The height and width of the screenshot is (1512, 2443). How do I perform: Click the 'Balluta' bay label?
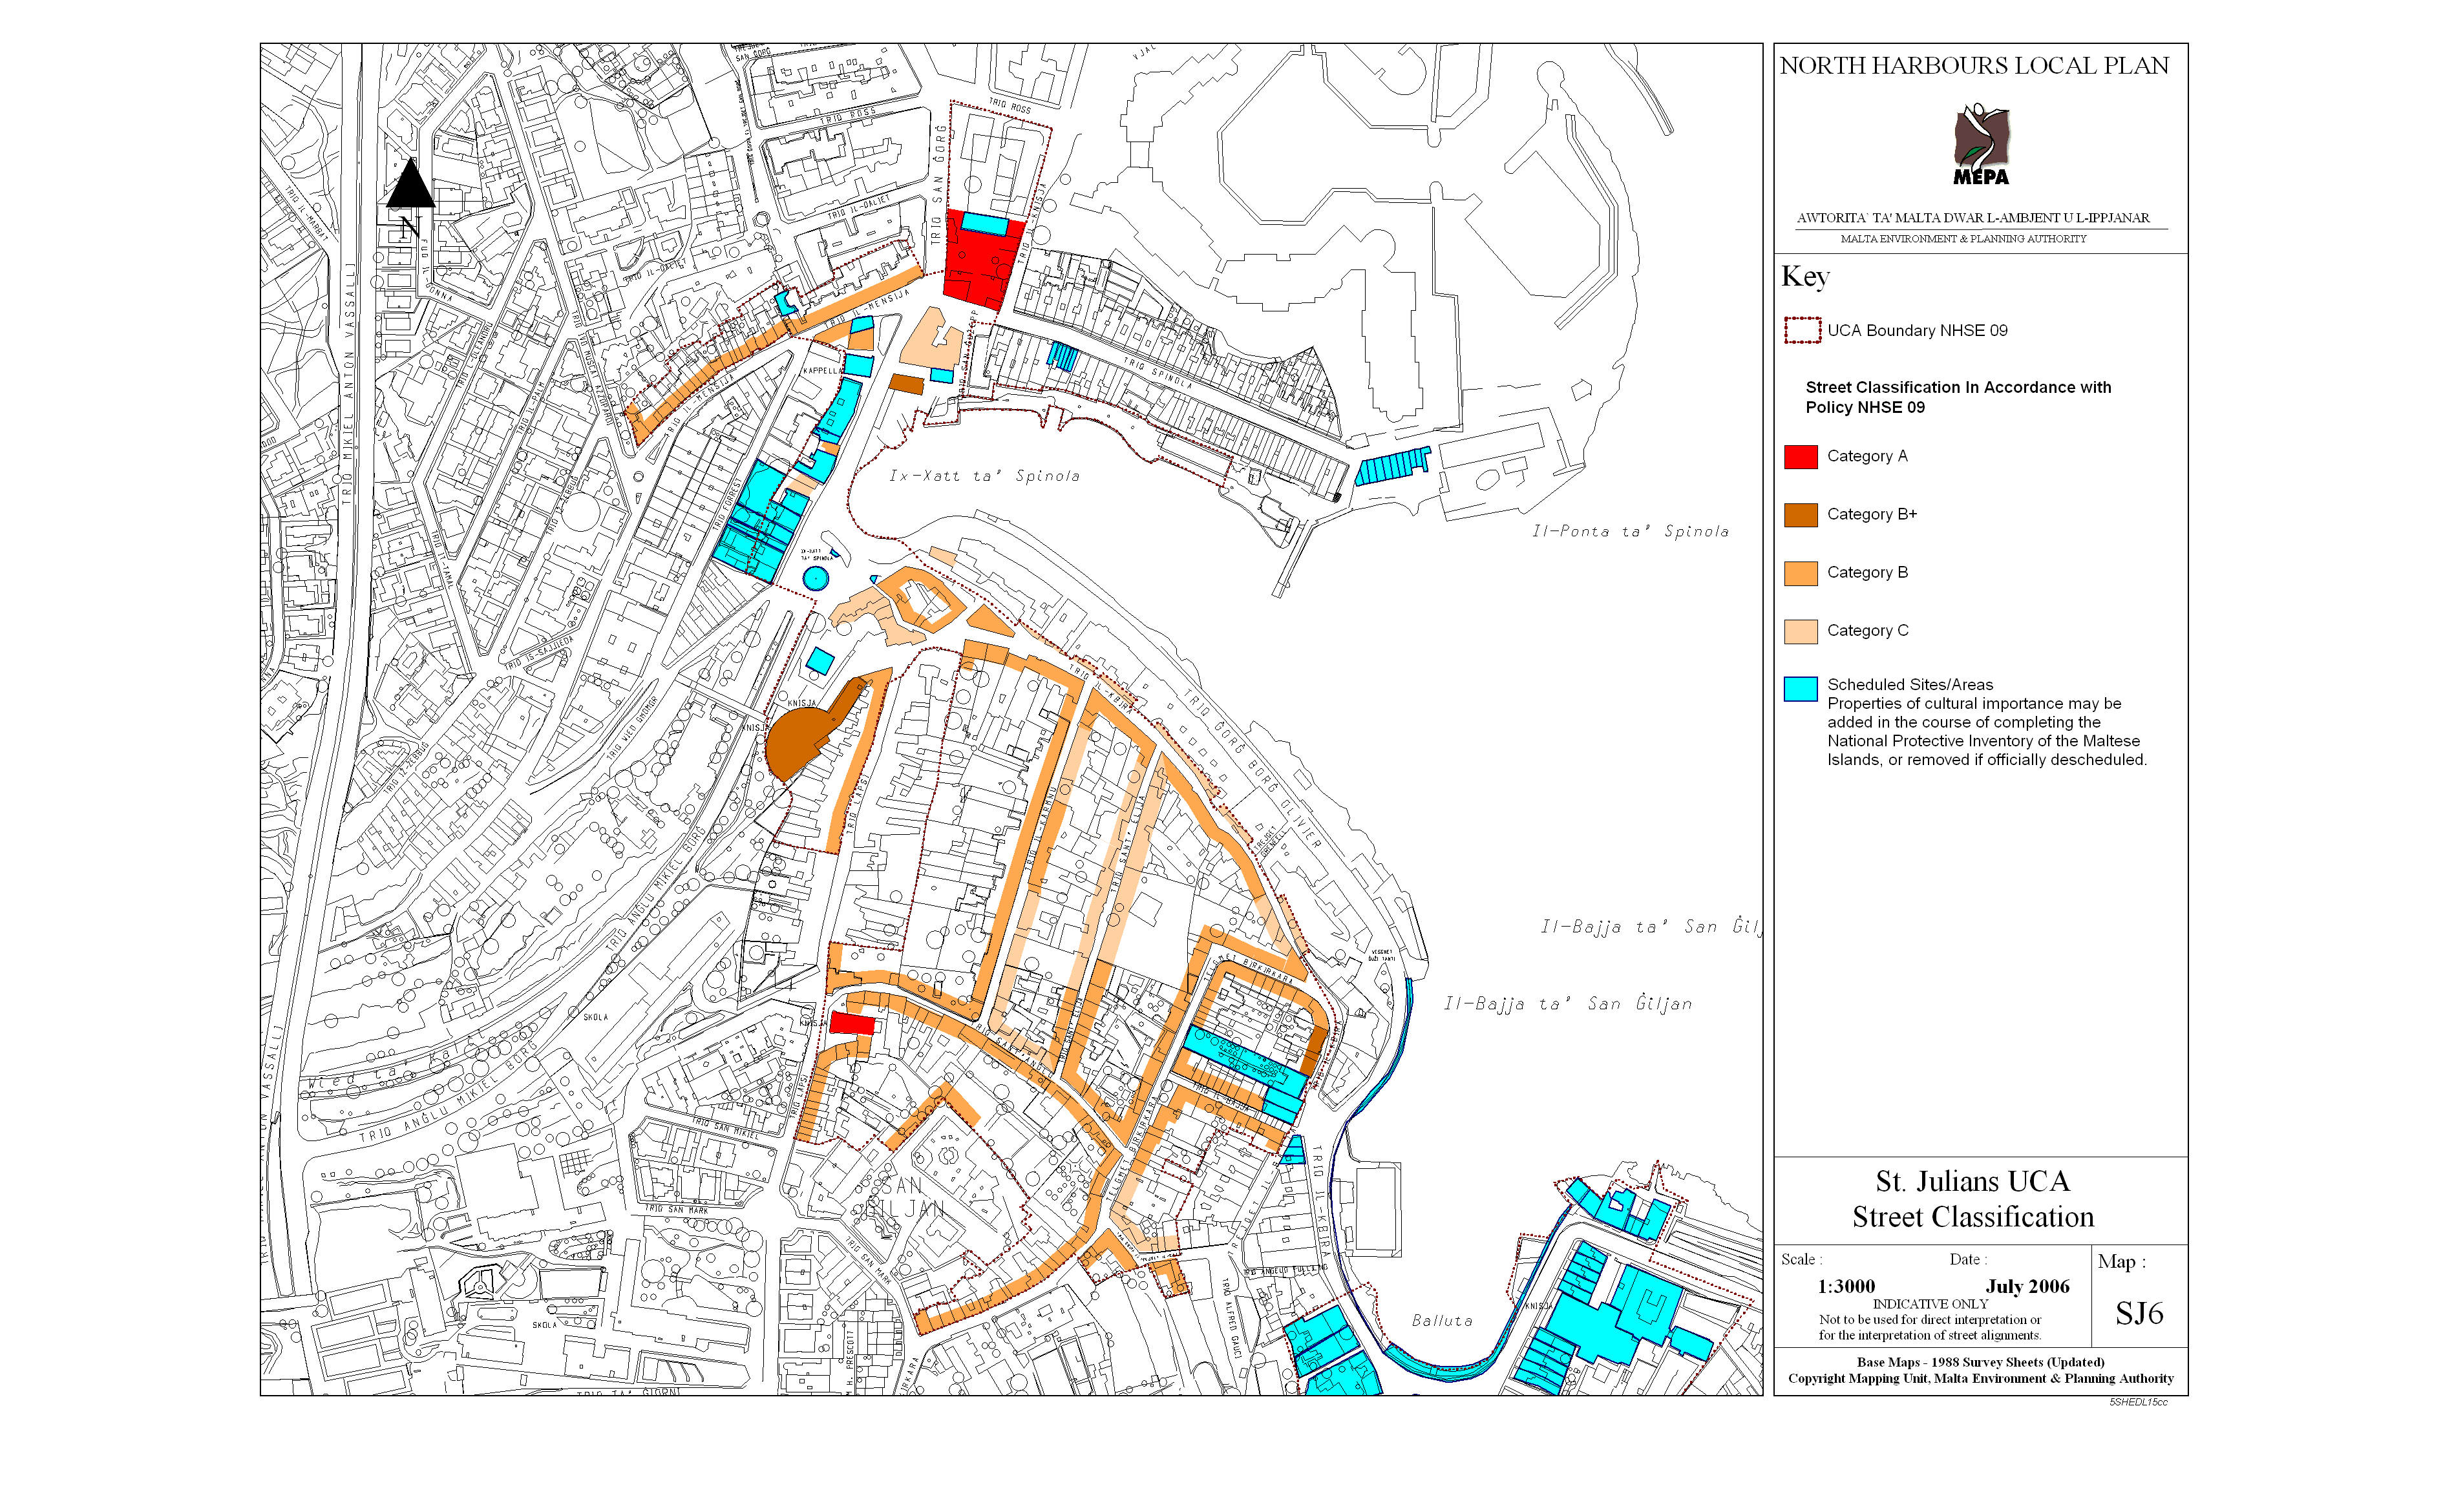point(1441,1321)
